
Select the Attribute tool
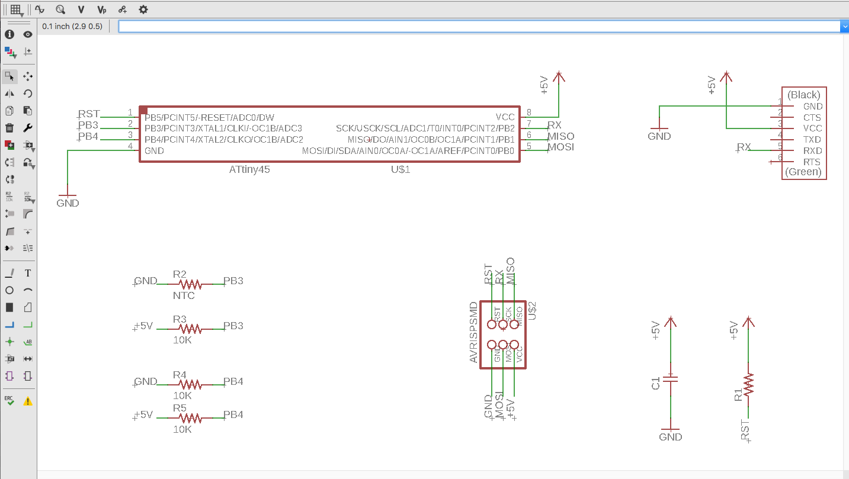tap(9, 359)
